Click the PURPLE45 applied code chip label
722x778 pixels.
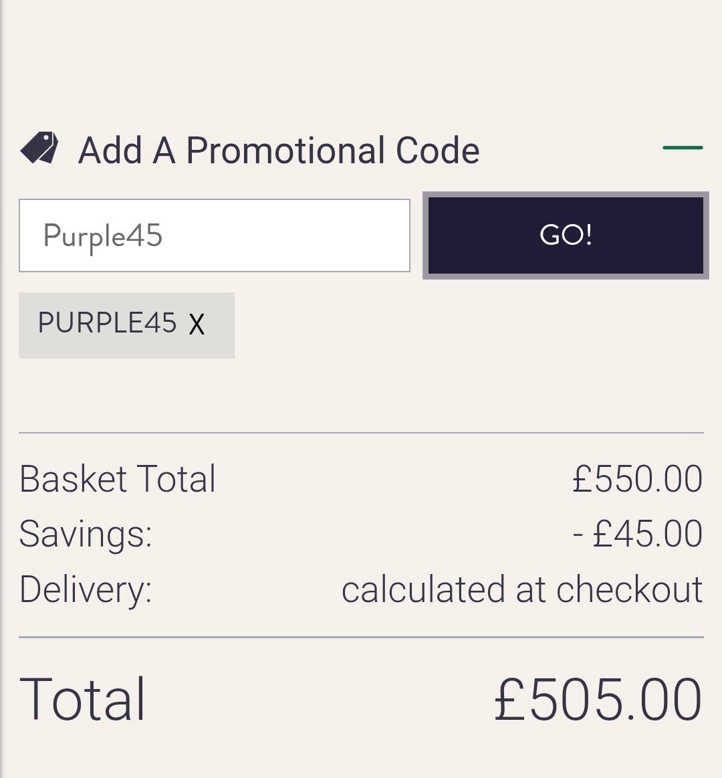(x=107, y=323)
